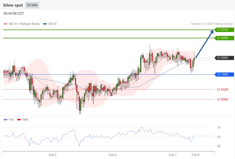The width and height of the screenshot is (235, 159).
Task: Click the blue forecast arrow head
Action: pos(212,32)
